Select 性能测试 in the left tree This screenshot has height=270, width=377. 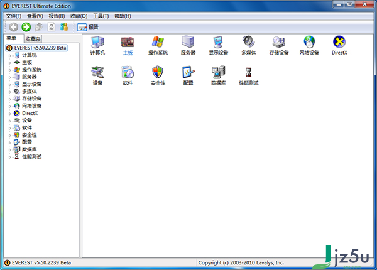[x=32, y=156]
